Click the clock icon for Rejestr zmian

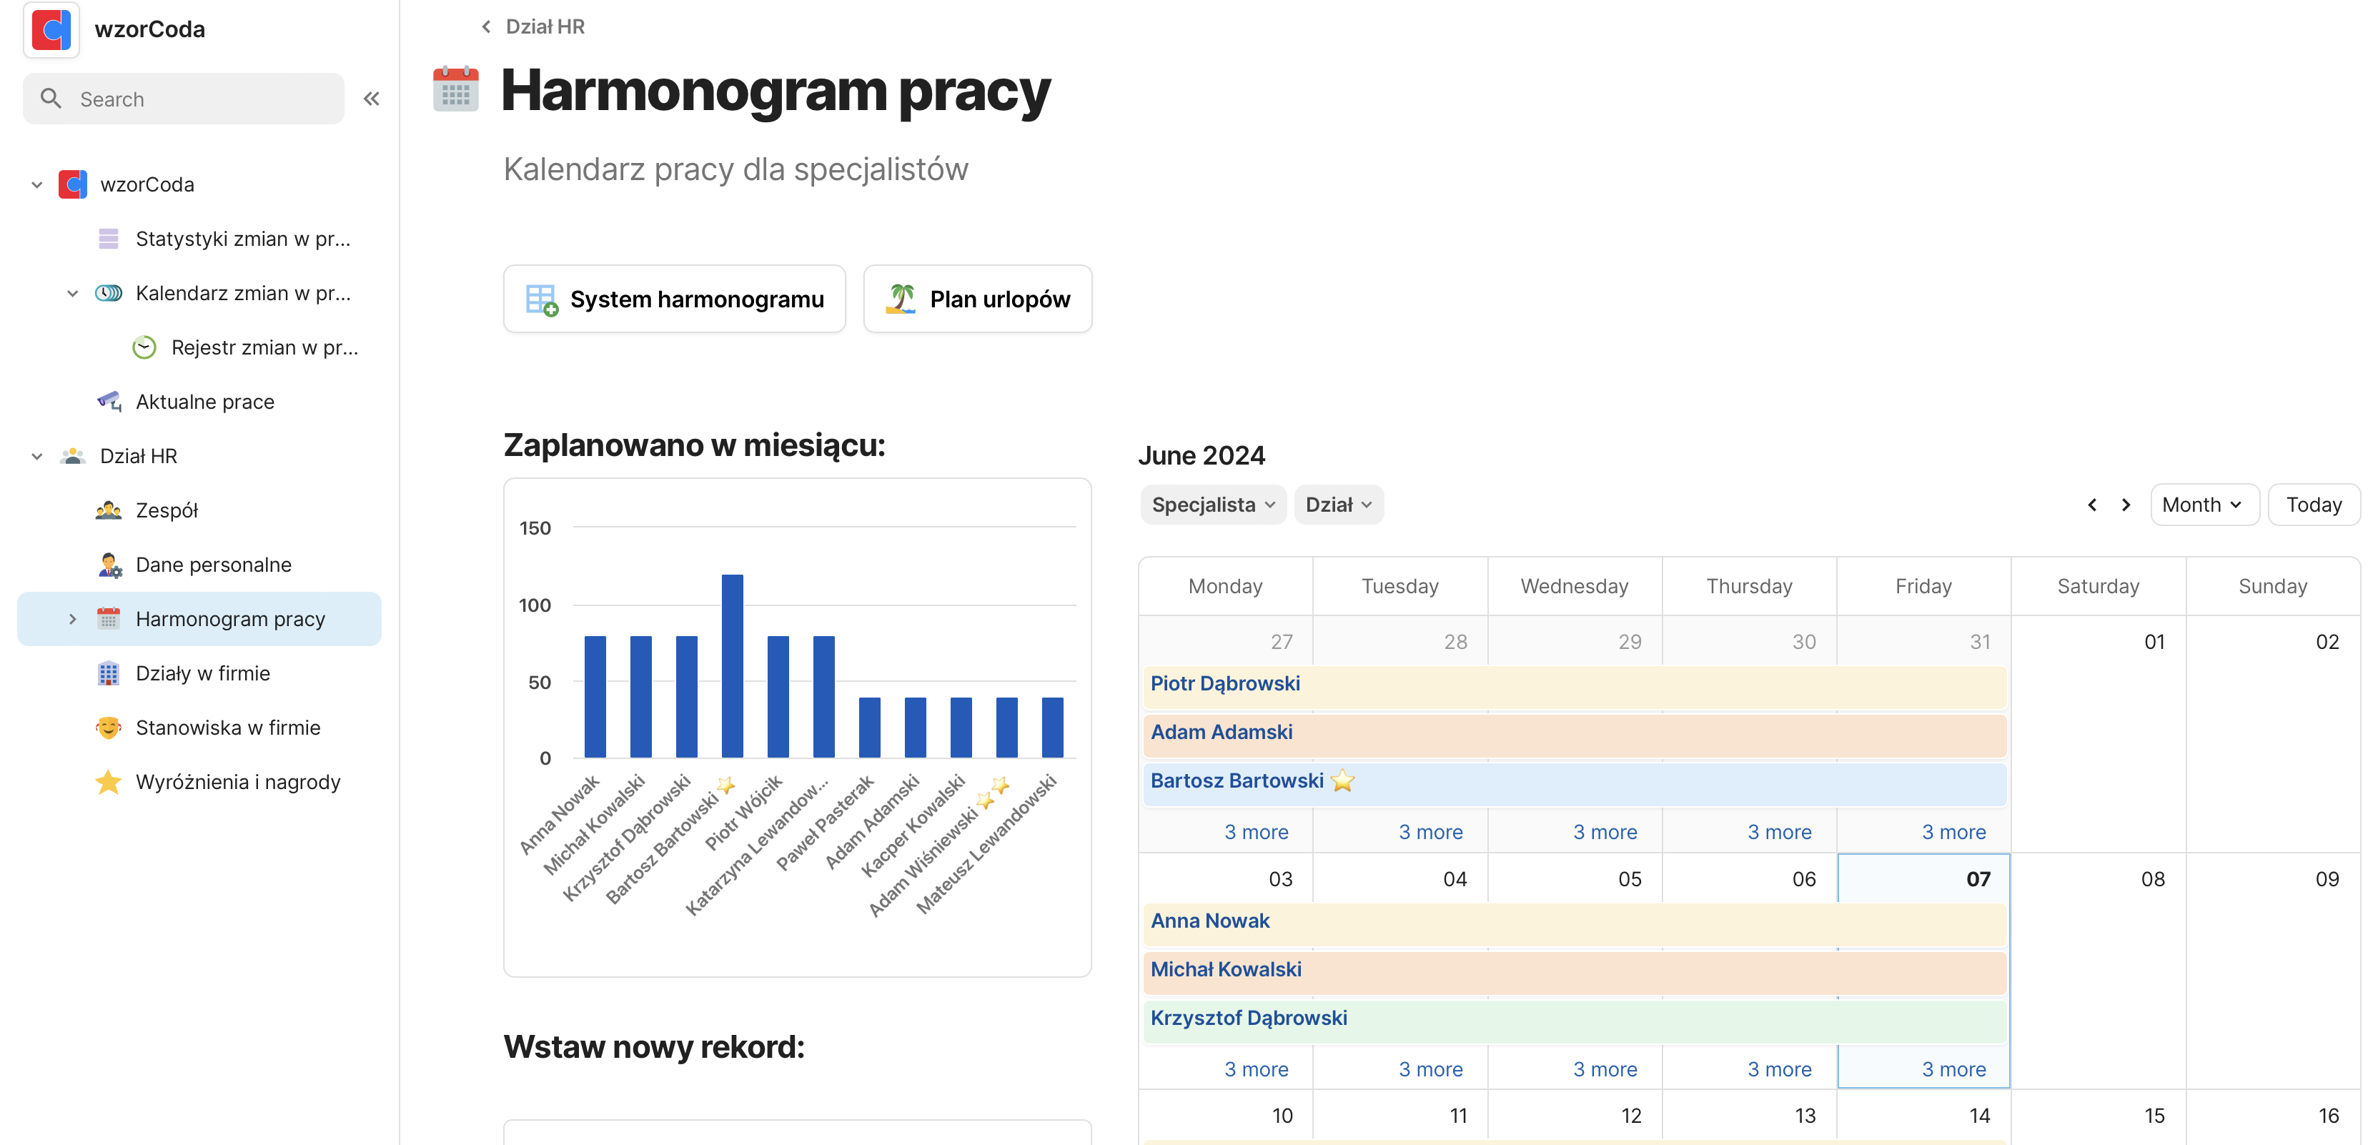click(x=144, y=347)
